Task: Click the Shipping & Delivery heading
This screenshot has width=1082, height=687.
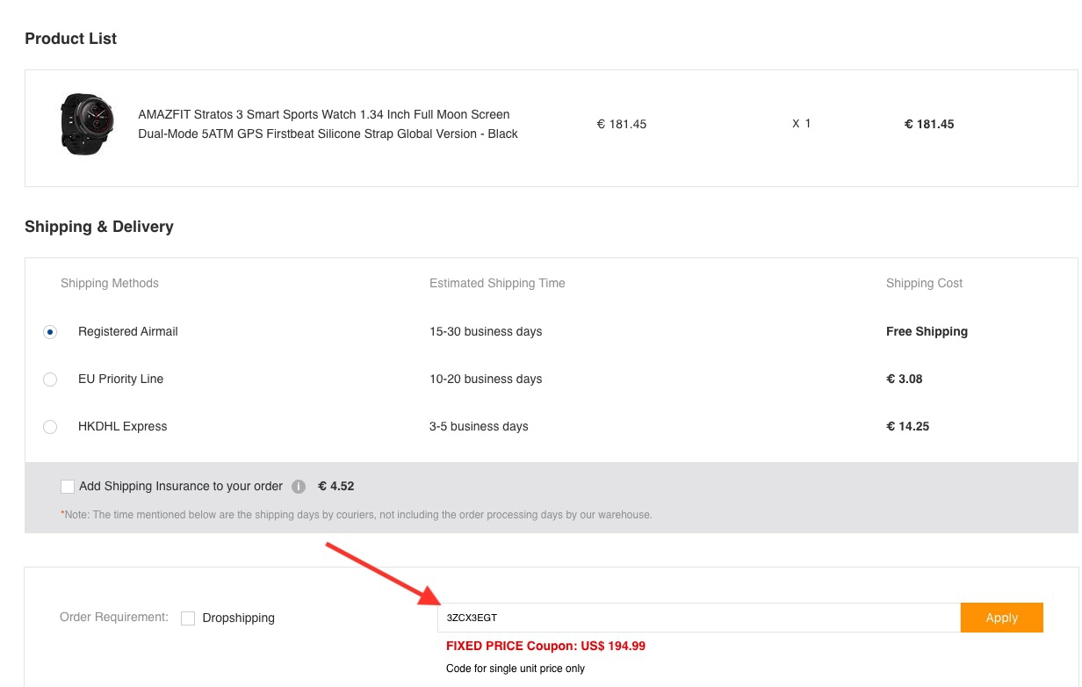Action: (99, 227)
